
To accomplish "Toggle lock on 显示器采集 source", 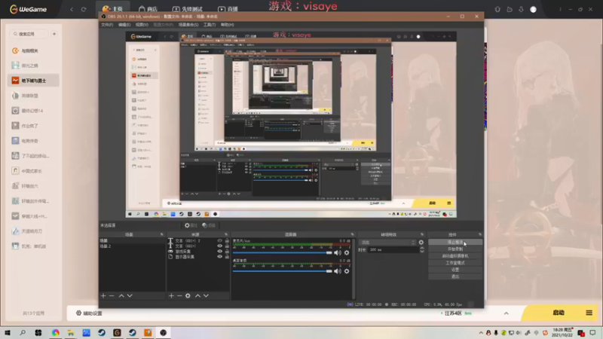I will coord(227,257).
